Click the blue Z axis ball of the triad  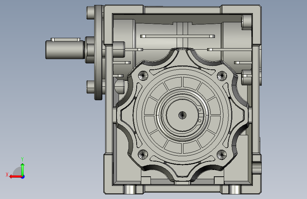click(23, 177)
